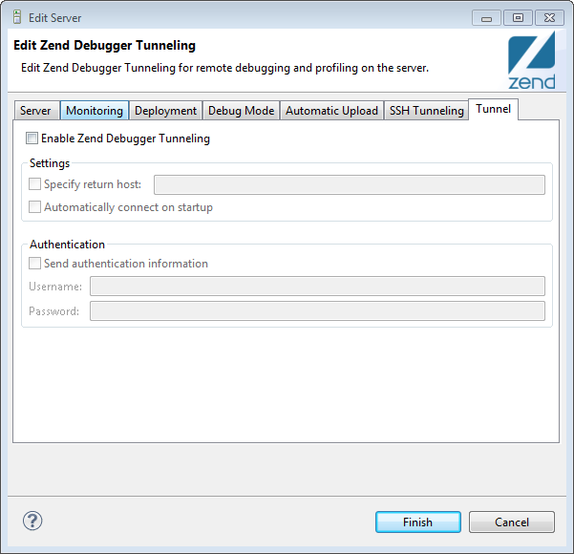Minimize the Edit Server dialog

pos(486,18)
